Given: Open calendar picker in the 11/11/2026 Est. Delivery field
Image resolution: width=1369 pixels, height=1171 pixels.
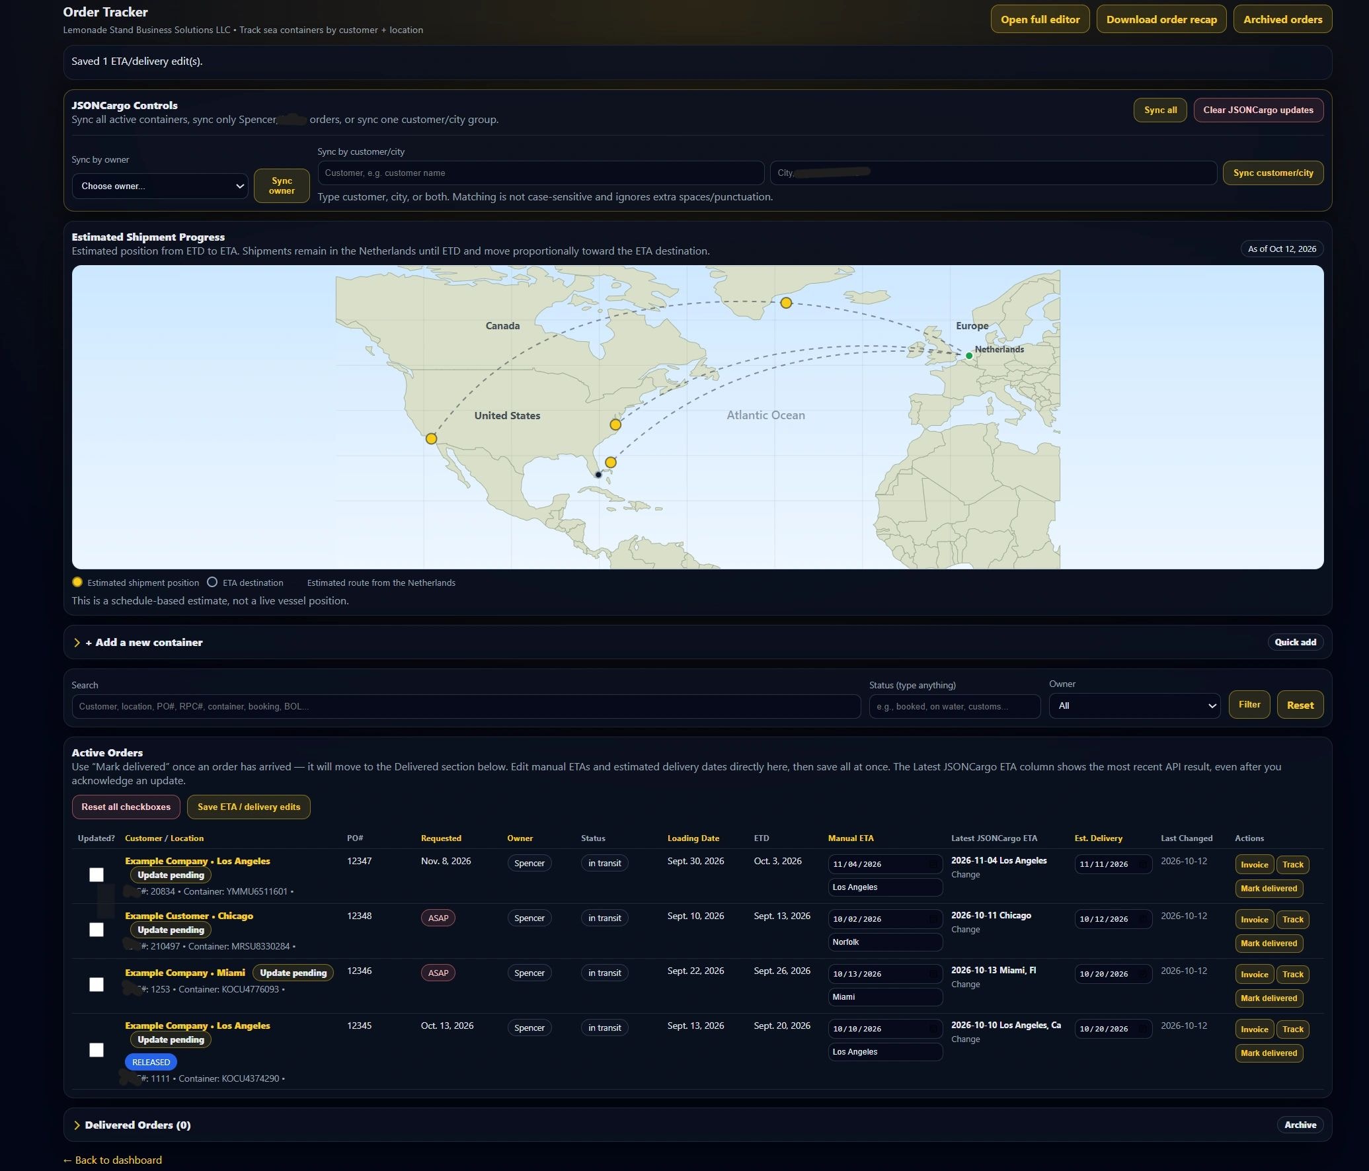Looking at the screenshot, I should click(1142, 864).
